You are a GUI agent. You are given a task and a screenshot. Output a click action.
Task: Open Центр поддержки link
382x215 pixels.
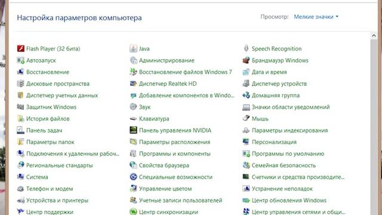(x=50, y=212)
